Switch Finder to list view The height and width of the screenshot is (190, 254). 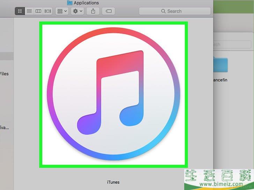29,11
